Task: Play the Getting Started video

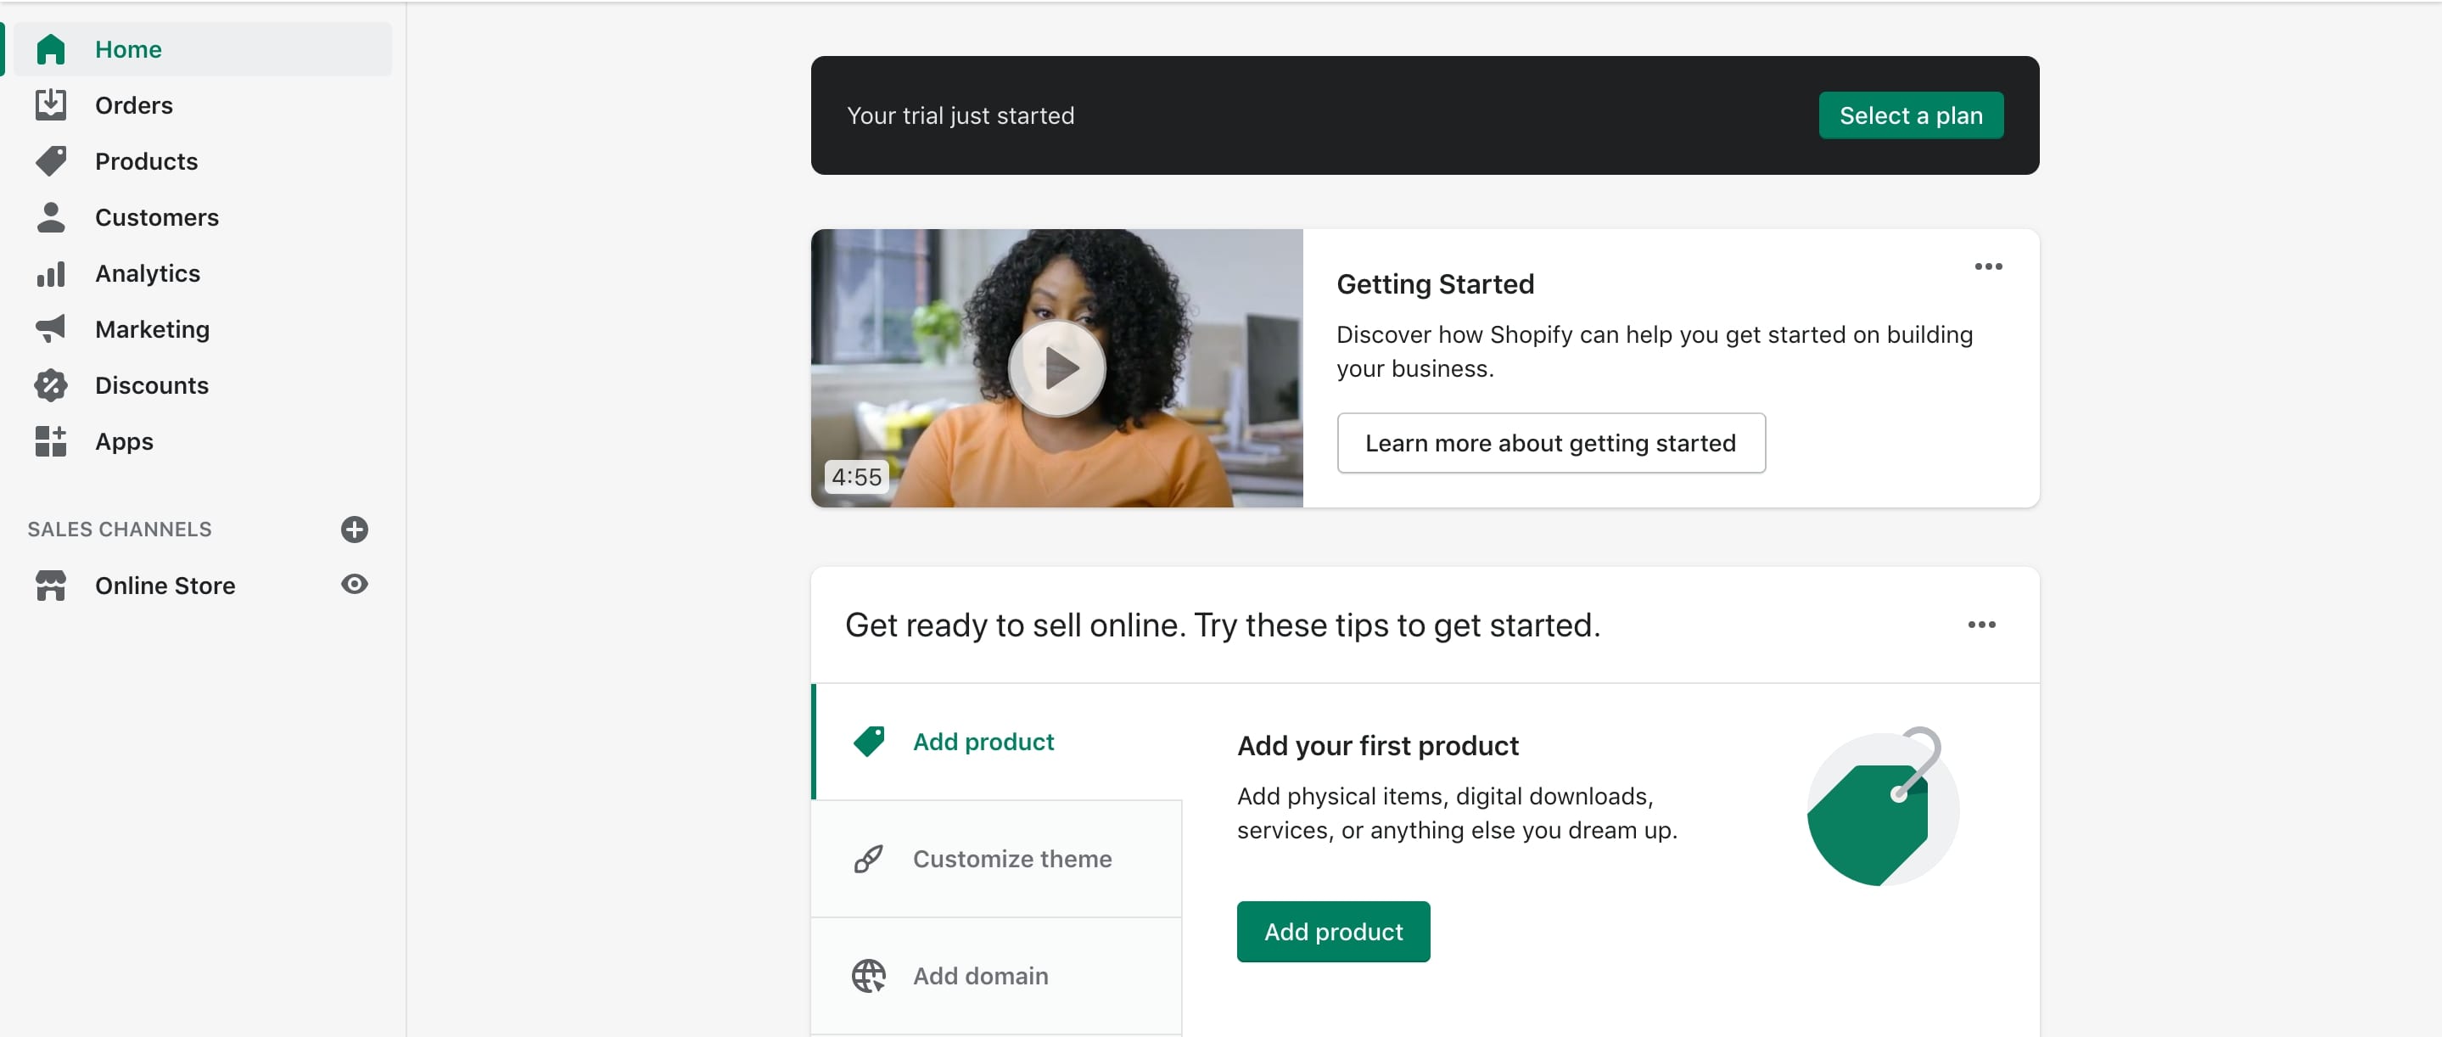Action: [1056, 369]
